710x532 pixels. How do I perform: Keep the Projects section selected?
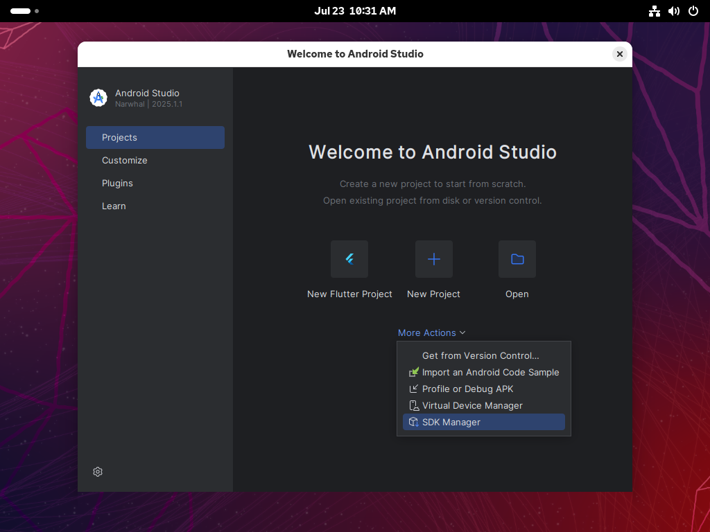[119, 137]
